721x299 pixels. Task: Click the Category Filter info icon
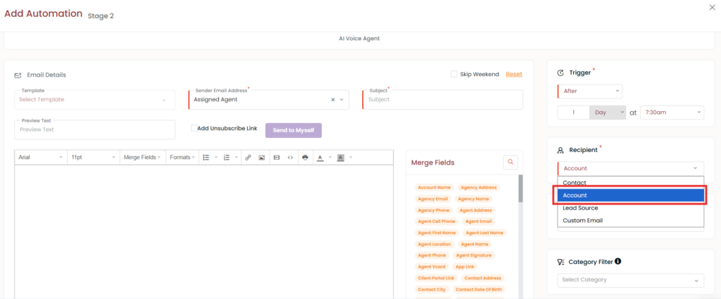pos(618,261)
